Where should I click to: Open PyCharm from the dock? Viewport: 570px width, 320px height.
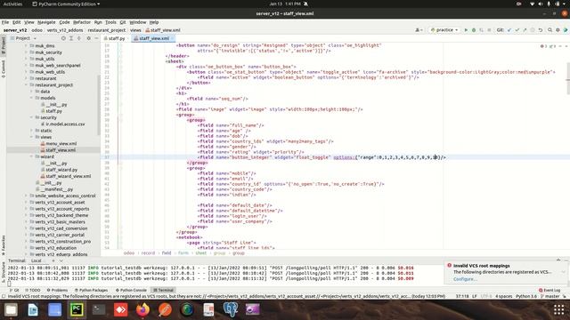pos(77,309)
